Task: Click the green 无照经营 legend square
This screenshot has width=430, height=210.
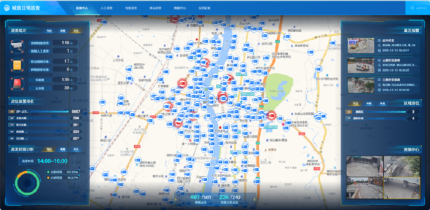Action: click(48, 172)
